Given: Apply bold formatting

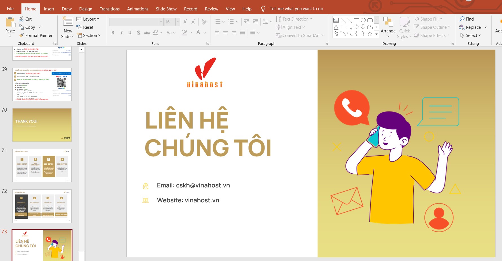Looking at the screenshot, I should coord(113,33).
